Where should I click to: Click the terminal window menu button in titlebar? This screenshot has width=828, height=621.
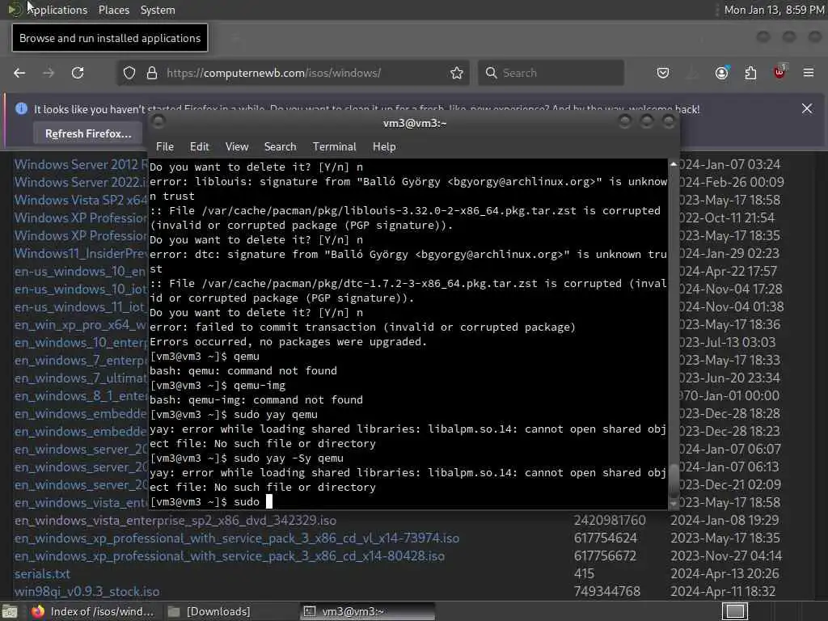tap(158, 123)
